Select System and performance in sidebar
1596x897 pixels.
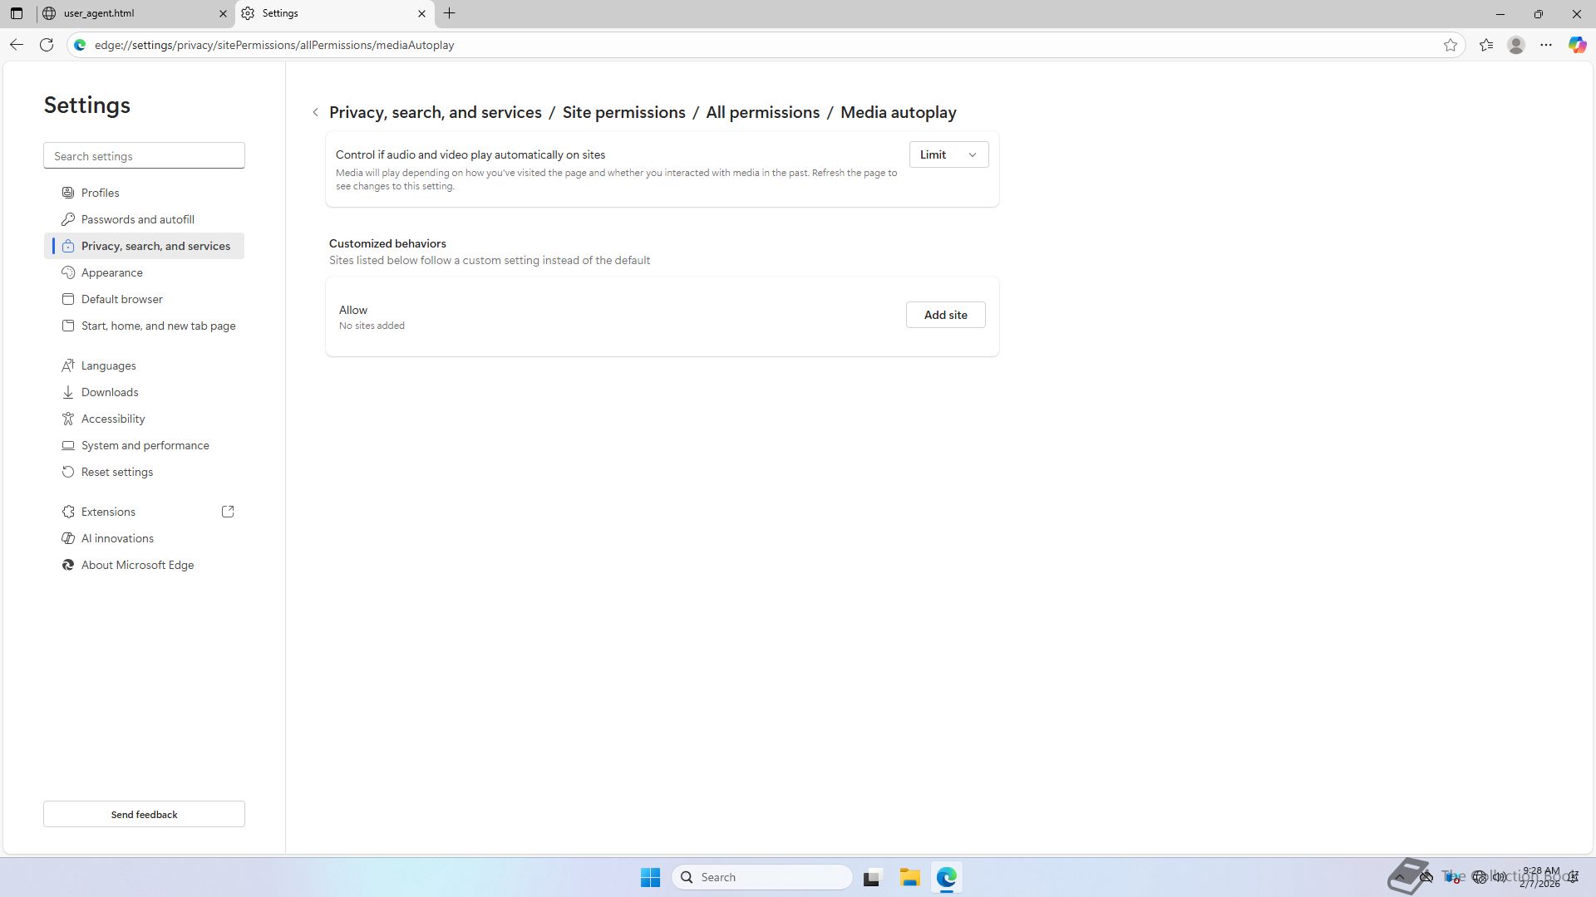145,445
